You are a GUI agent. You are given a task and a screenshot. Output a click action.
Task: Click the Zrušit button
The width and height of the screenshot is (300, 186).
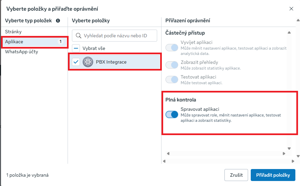click(x=236, y=175)
